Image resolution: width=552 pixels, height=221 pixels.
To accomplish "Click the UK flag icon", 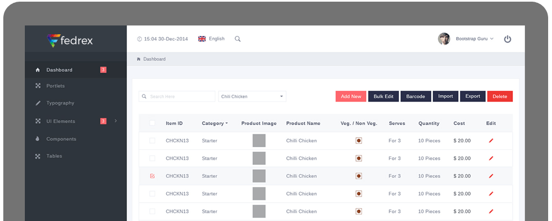I will (202, 39).
